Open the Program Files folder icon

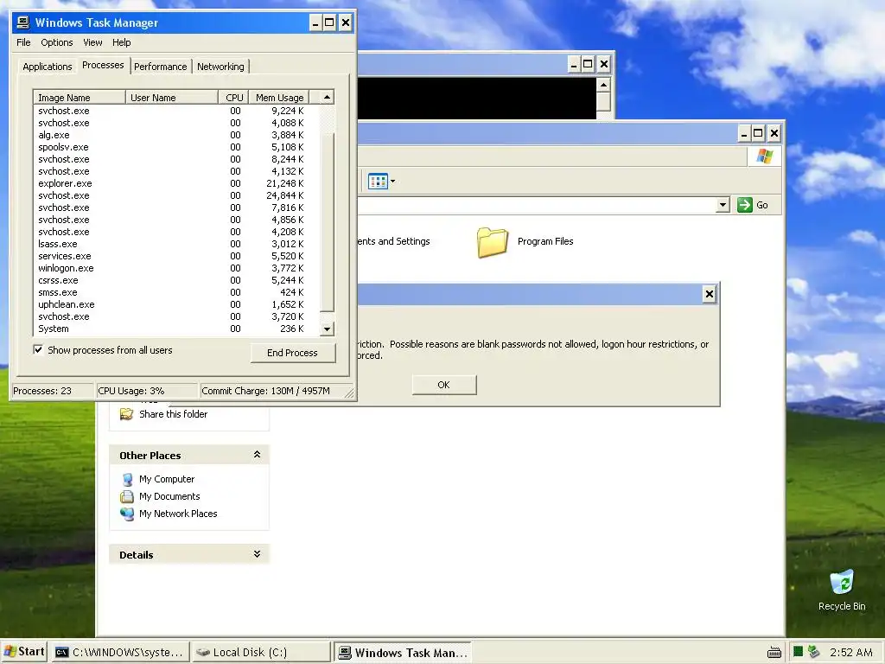(492, 242)
